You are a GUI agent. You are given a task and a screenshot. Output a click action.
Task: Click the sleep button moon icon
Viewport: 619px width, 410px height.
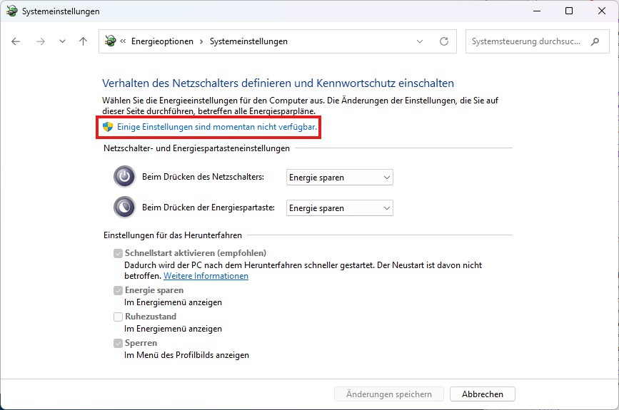tap(124, 207)
